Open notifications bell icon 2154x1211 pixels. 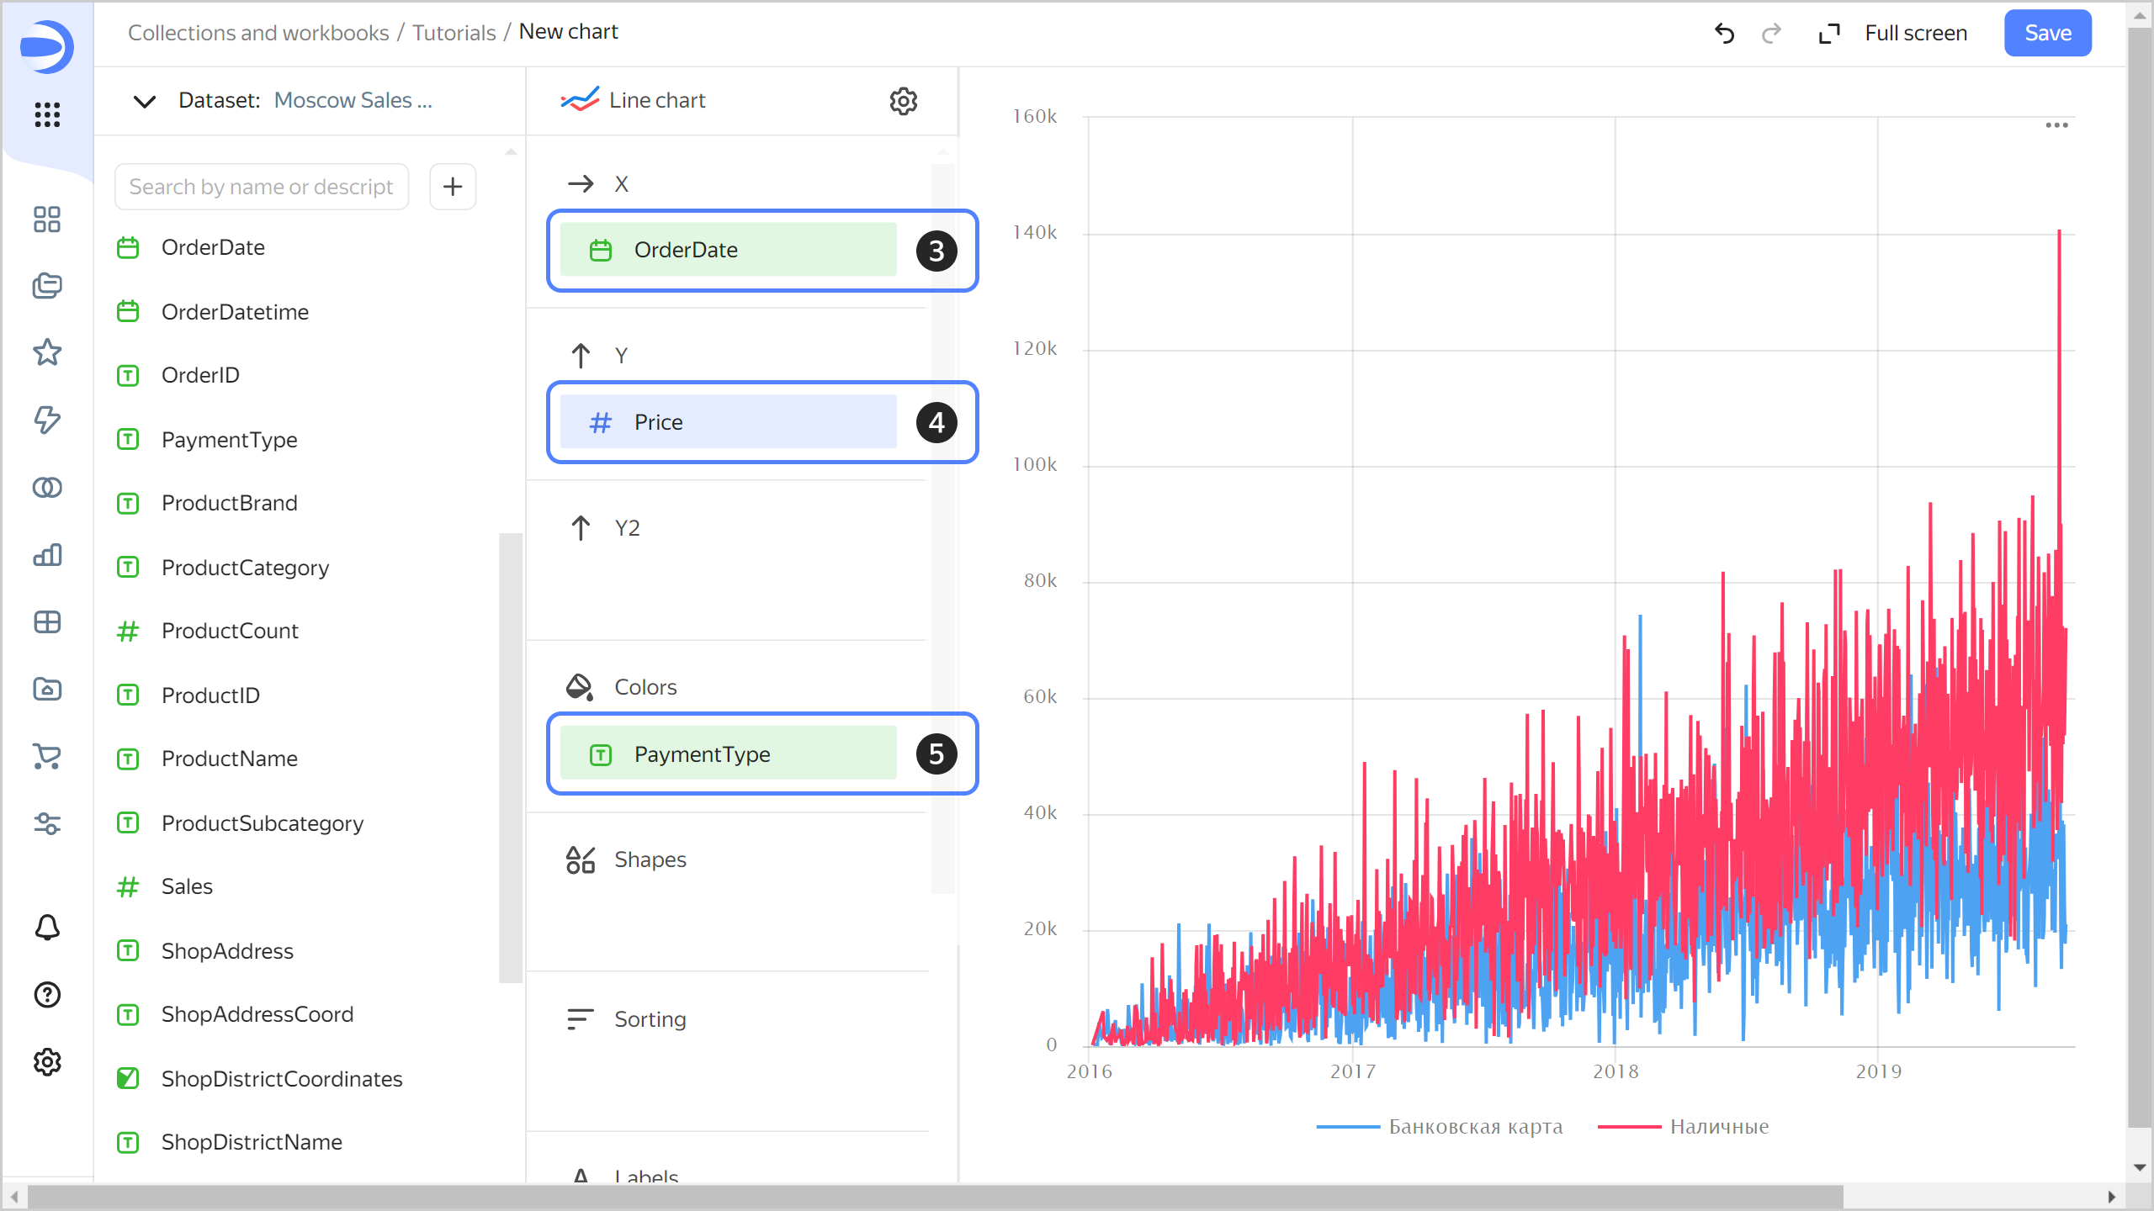point(47,928)
